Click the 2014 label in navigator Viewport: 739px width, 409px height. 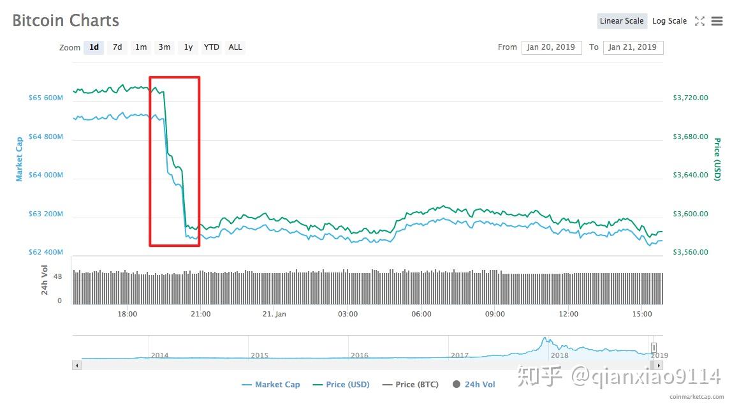(x=160, y=355)
